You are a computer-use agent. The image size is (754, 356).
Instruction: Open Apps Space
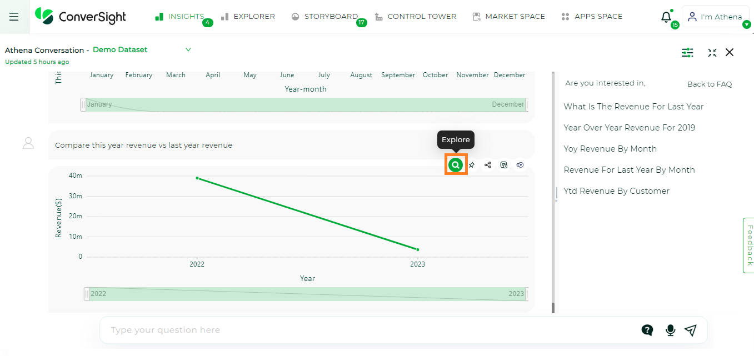(592, 17)
